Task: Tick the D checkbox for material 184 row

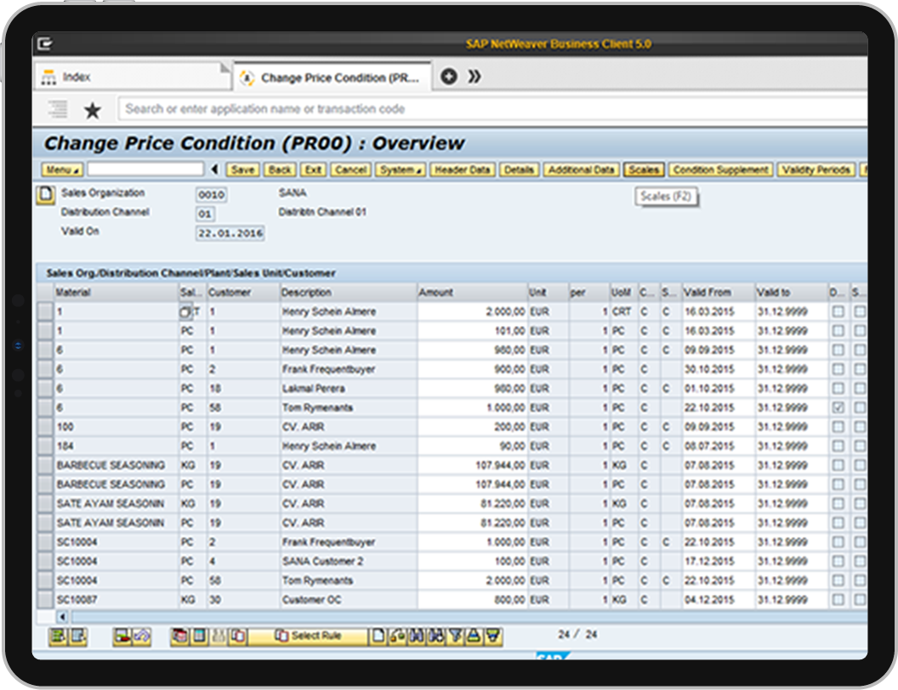Action: pos(838,446)
